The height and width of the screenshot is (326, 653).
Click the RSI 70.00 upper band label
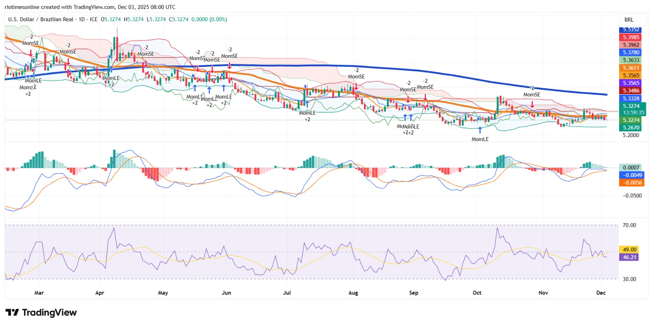629,225
